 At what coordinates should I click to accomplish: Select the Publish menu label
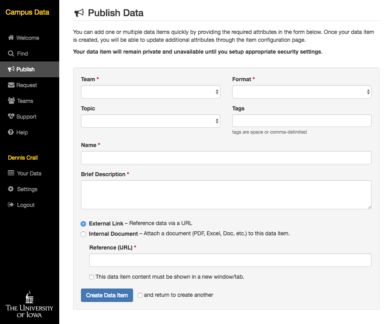(25, 69)
